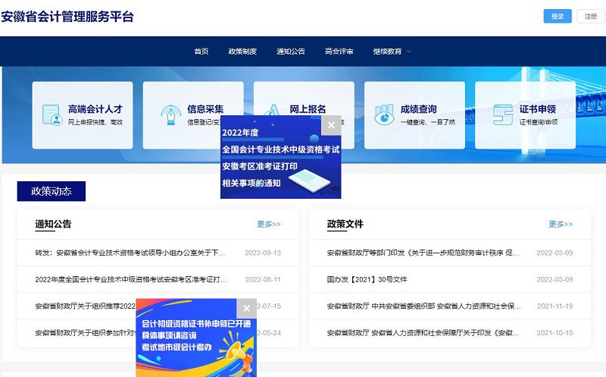Open the 通知公告 nav item
The width and height of the screenshot is (606, 377).
pyautogui.click(x=291, y=52)
